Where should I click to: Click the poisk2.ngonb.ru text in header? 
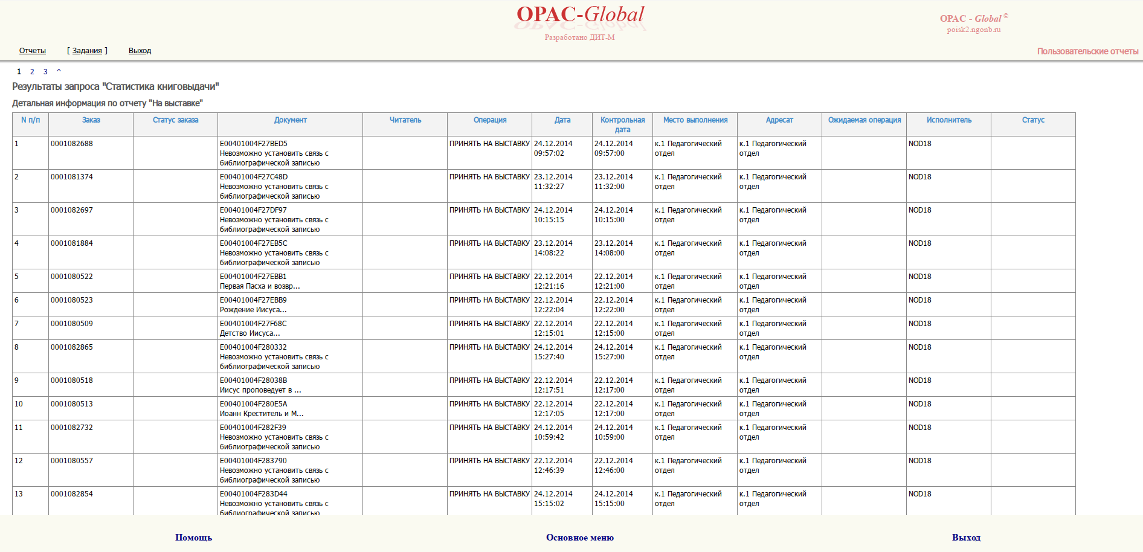(974, 30)
